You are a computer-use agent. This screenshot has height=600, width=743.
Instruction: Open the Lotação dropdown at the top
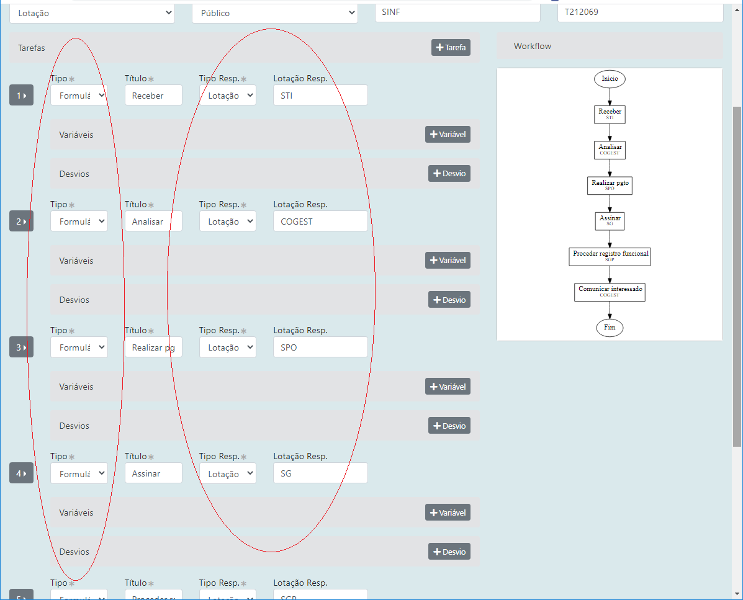(x=92, y=13)
